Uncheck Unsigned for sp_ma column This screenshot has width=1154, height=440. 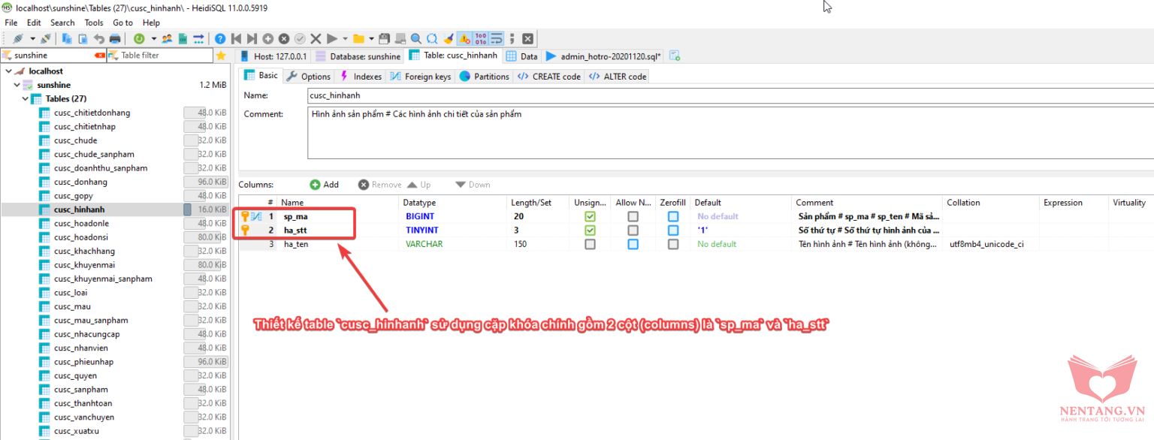point(590,216)
